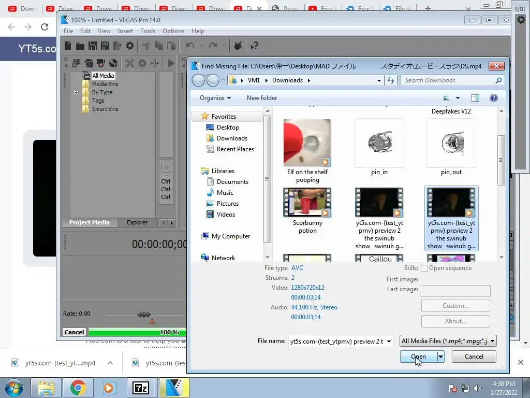Click the Start Preview play icon

point(171,63)
